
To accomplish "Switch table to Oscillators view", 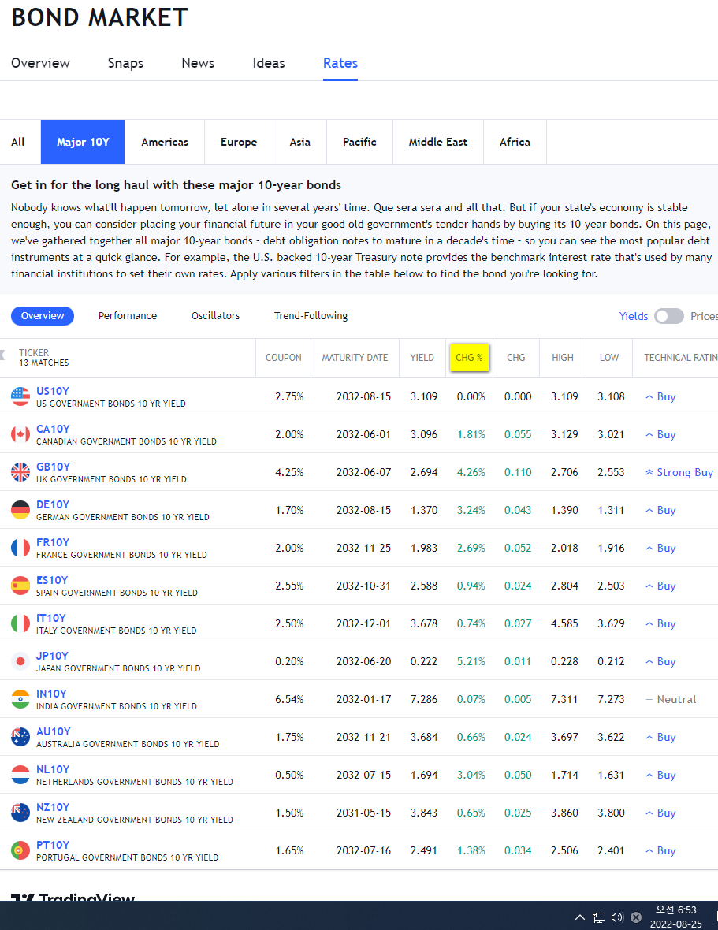I will (x=215, y=315).
